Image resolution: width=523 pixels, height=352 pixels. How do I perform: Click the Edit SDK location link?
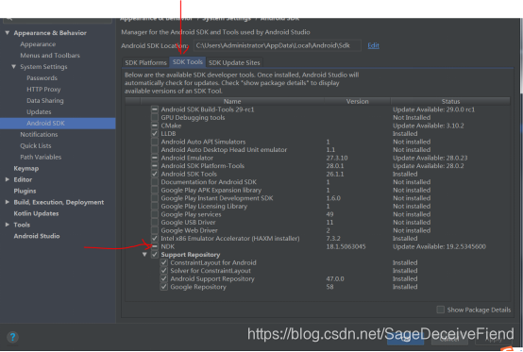(x=373, y=45)
